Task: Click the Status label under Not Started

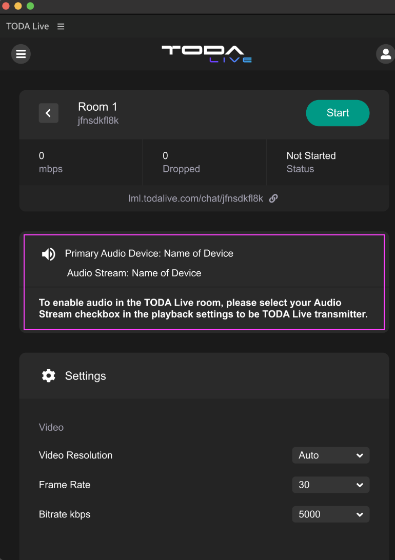Action: (x=300, y=169)
